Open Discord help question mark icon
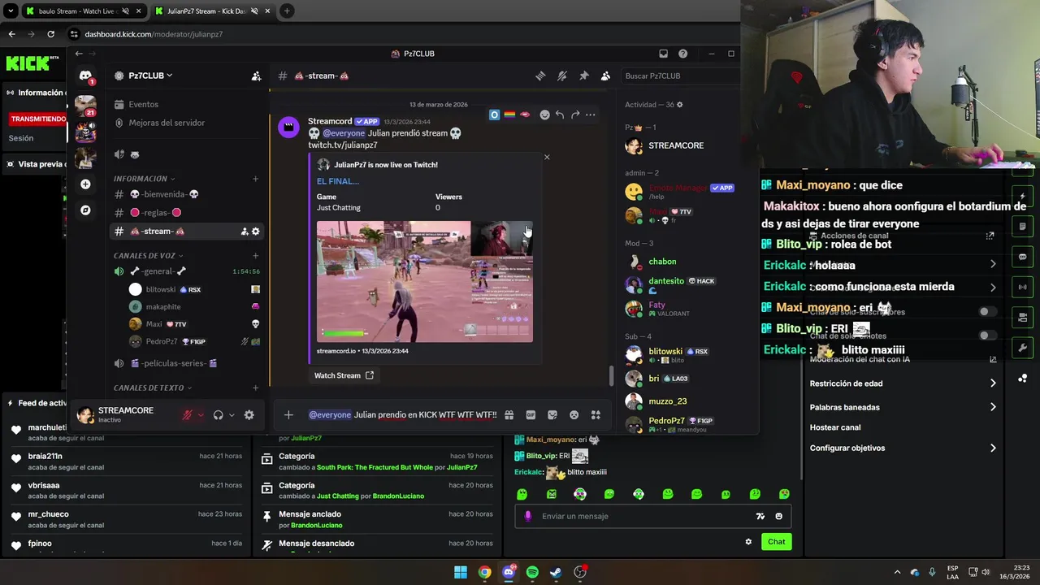1040x585 pixels. click(682, 54)
